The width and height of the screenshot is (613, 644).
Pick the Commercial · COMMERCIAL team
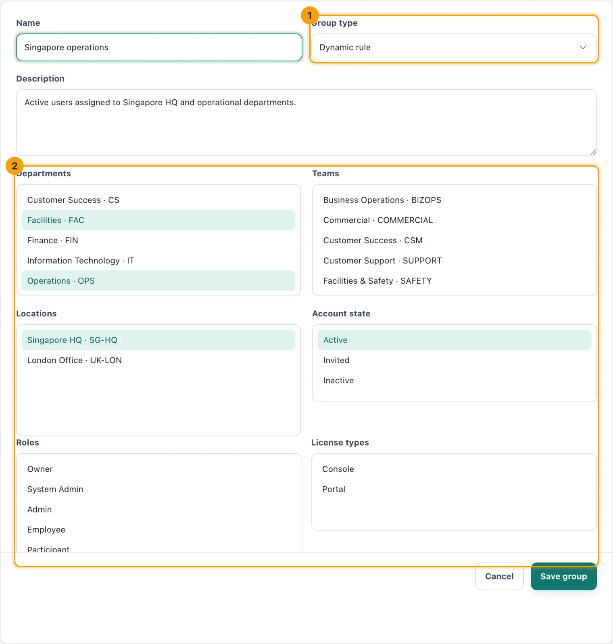click(455, 220)
